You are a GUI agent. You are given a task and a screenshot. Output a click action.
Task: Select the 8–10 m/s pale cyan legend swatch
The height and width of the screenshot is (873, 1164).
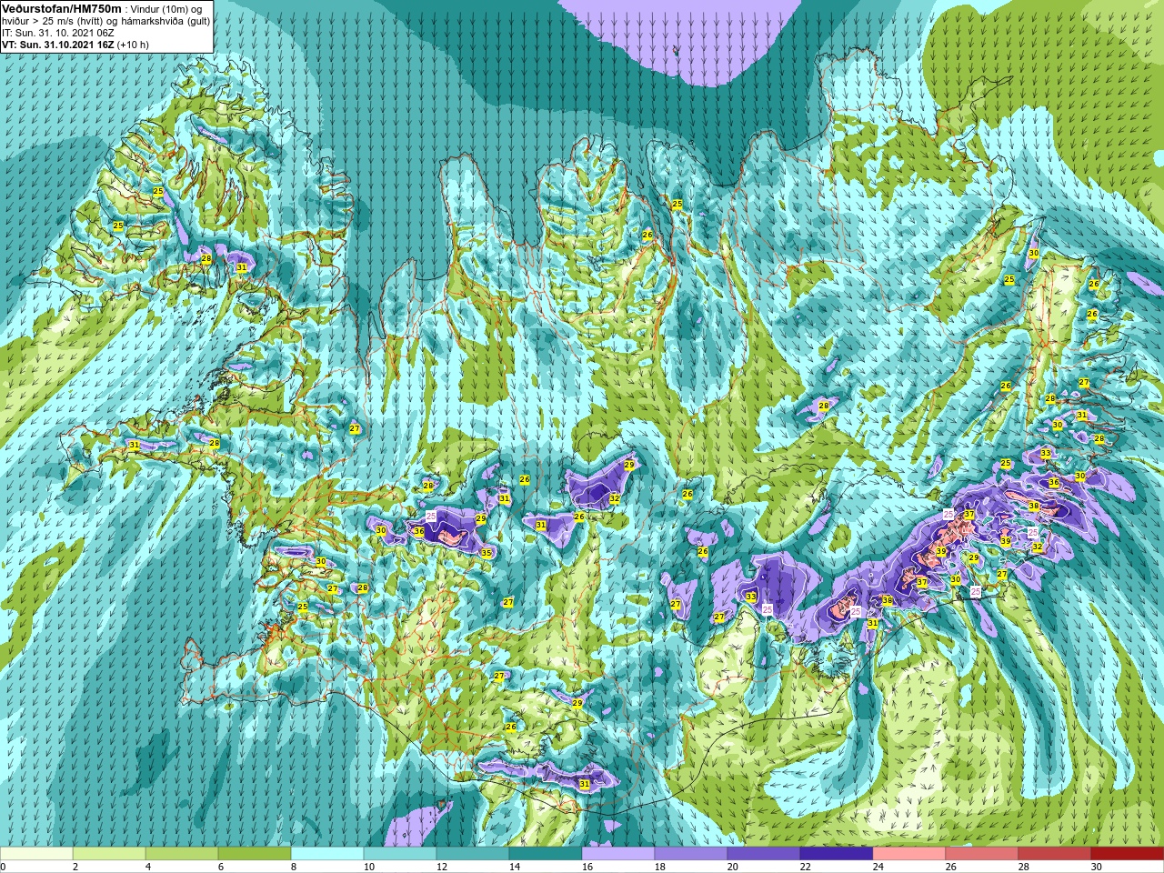tap(327, 854)
